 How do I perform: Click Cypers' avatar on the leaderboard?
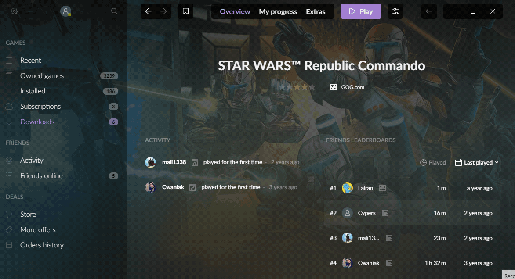[x=347, y=213]
